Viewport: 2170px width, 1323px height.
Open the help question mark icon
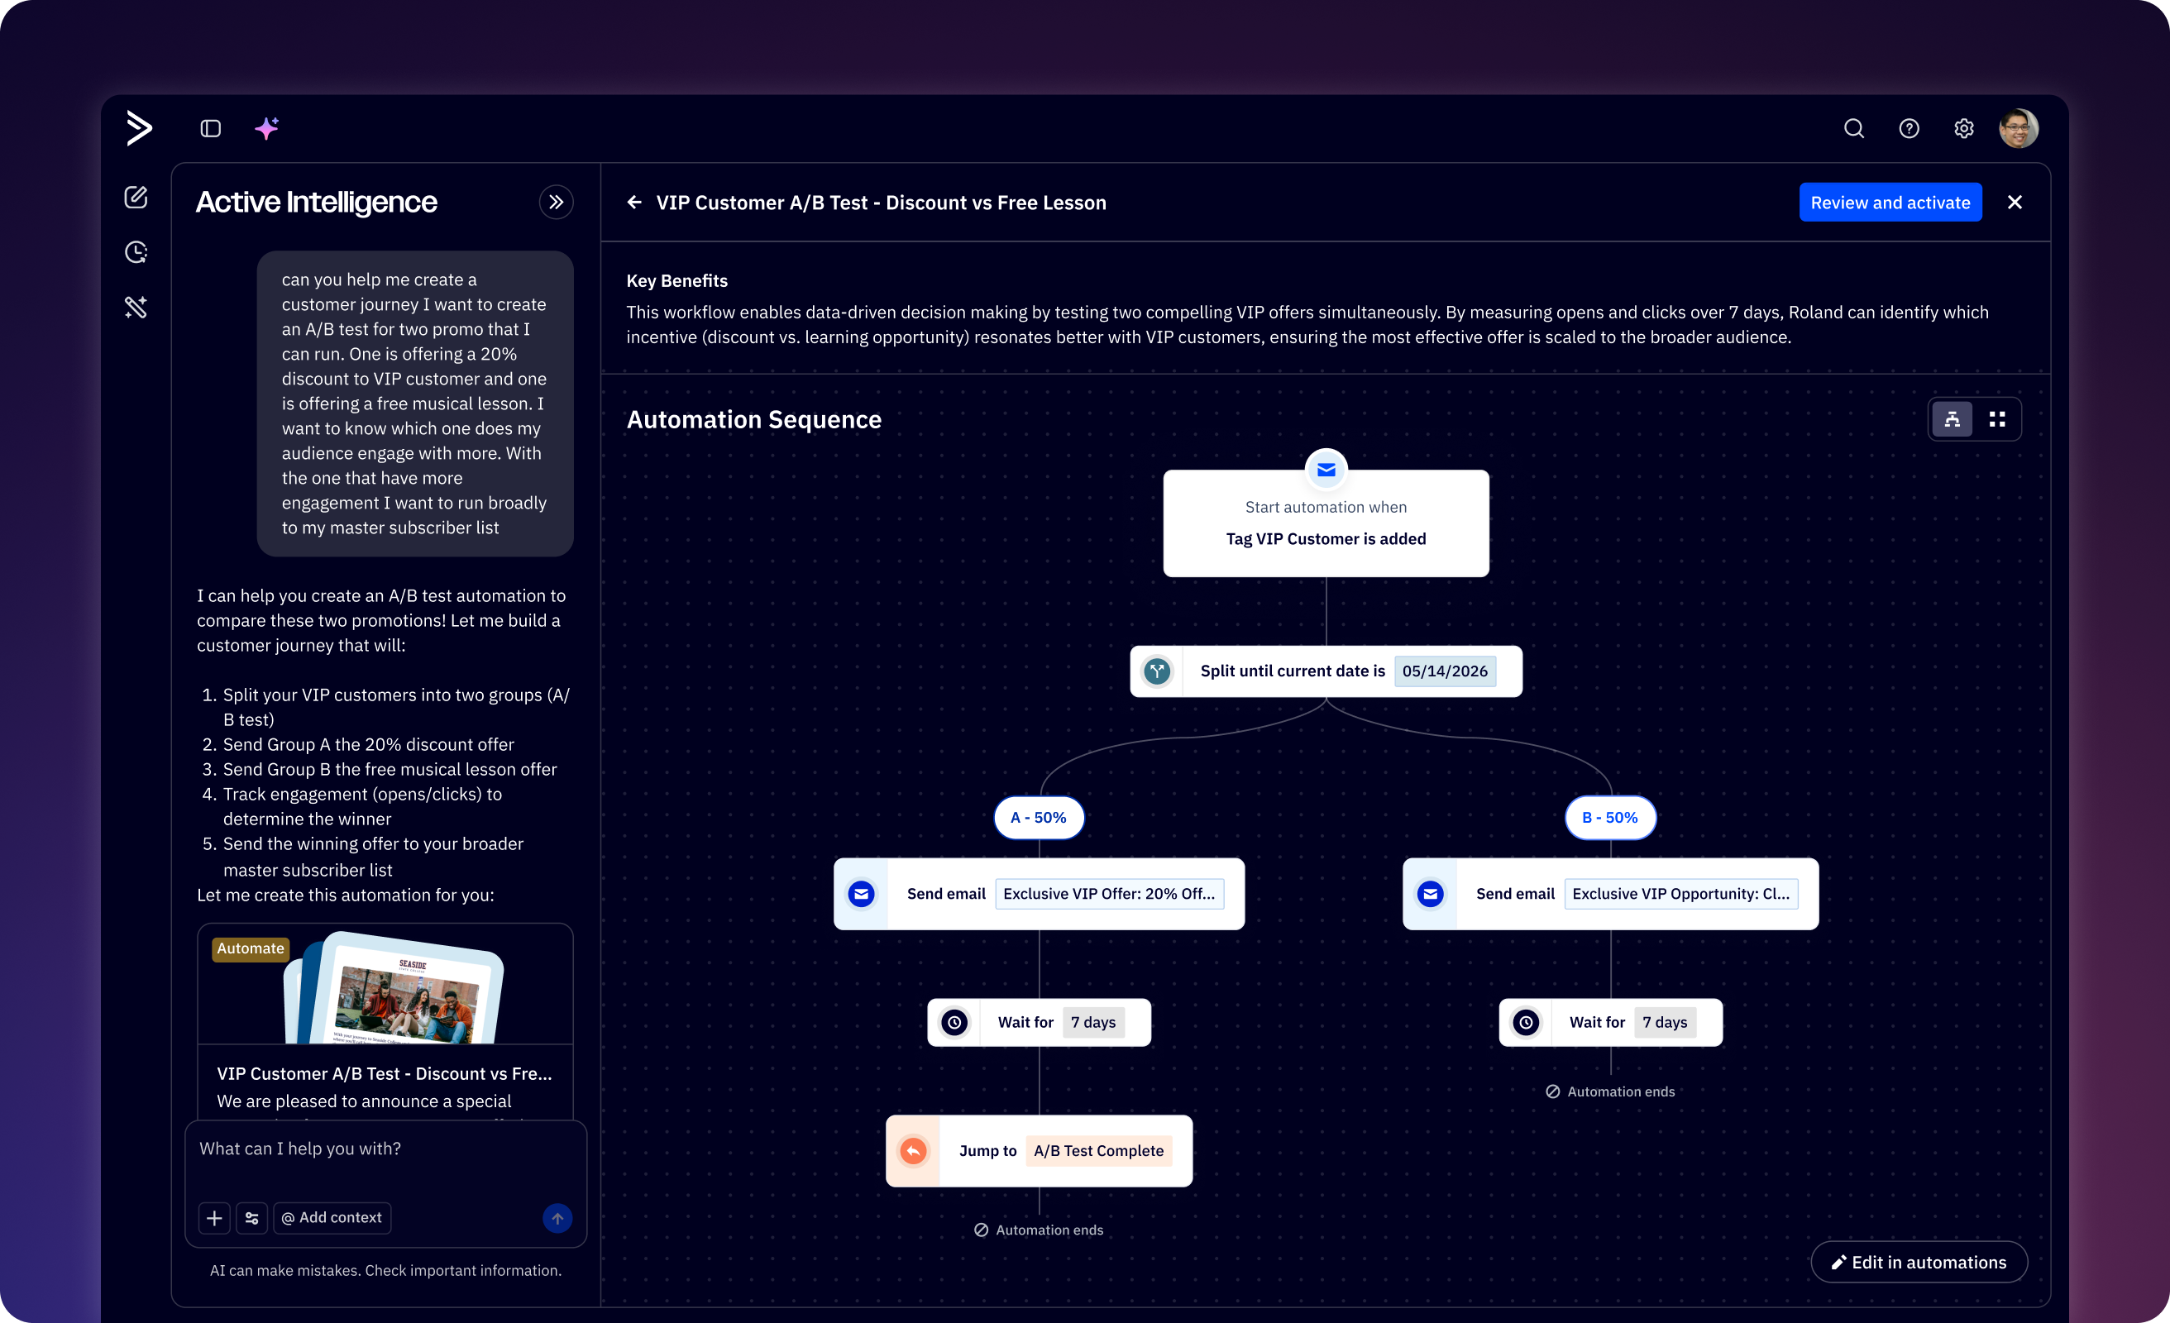pyautogui.click(x=1909, y=129)
